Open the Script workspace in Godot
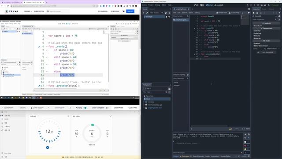 click(x=209, y=5)
